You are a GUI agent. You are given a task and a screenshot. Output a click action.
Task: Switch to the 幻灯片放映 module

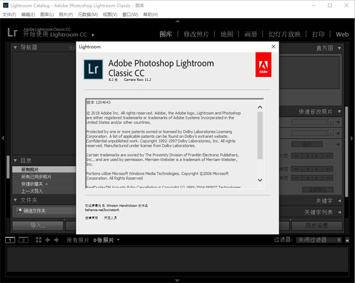[285, 34]
